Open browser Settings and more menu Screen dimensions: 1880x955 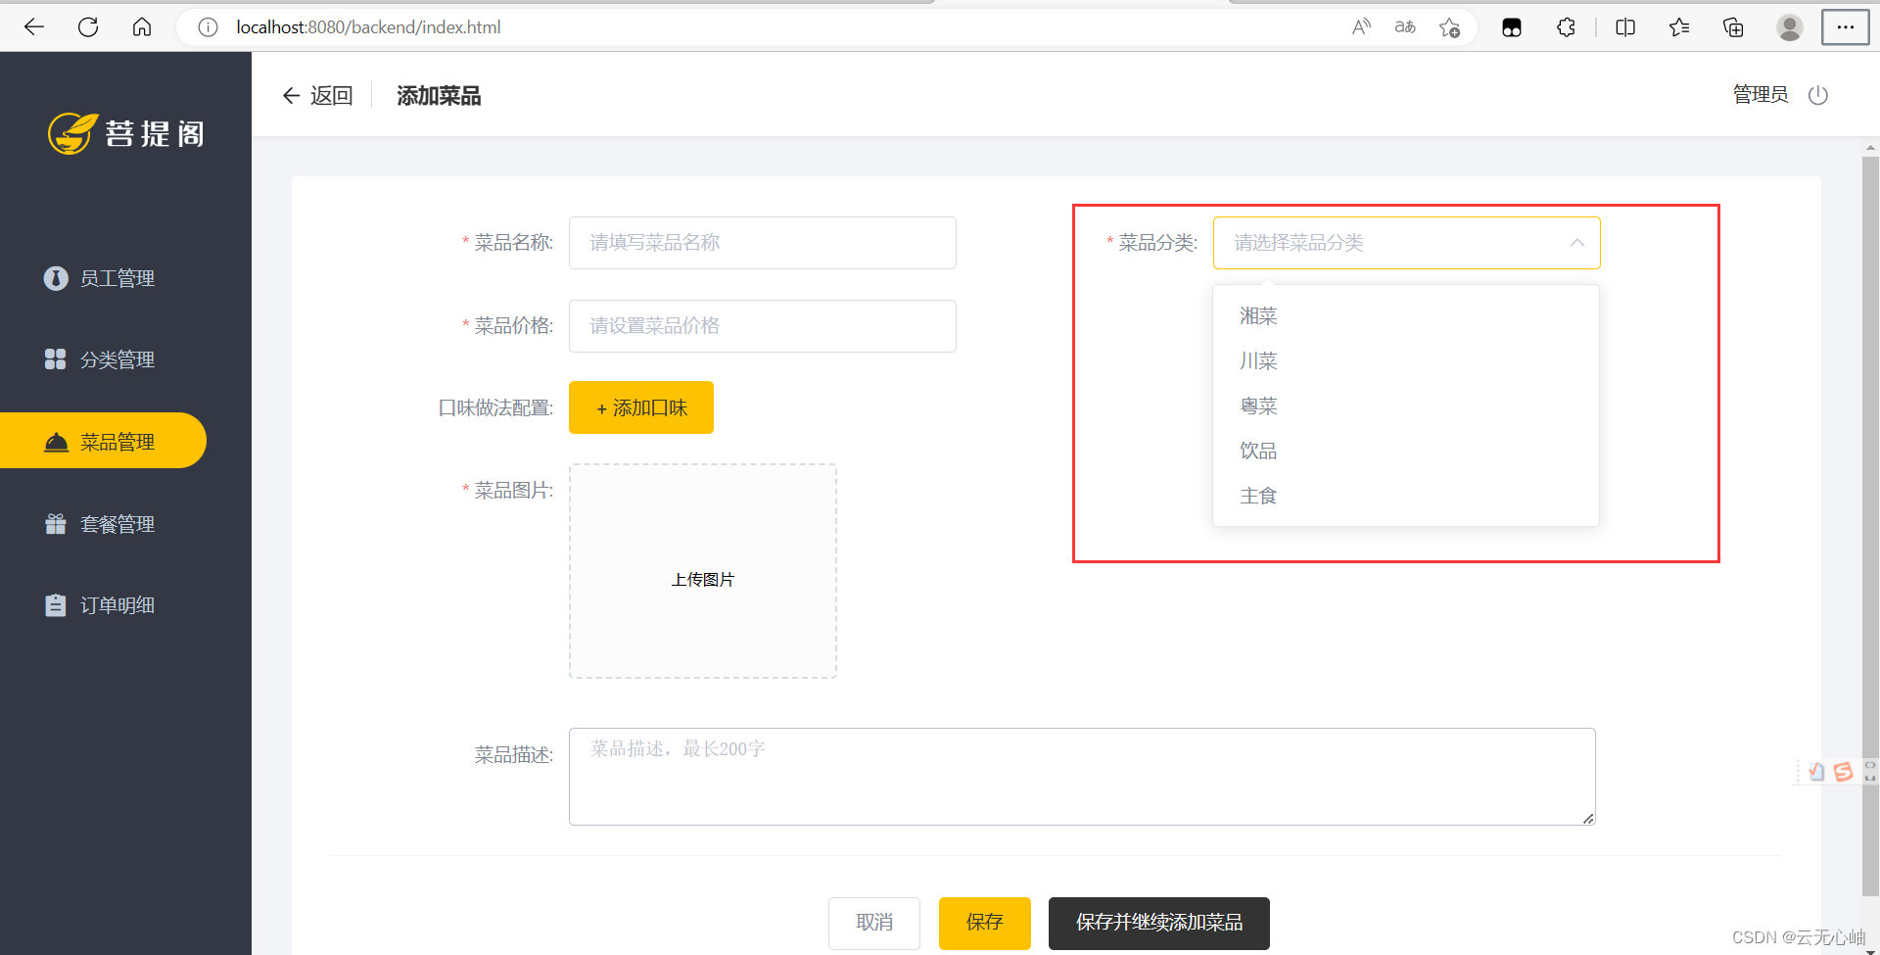(x=1846, y=27)
